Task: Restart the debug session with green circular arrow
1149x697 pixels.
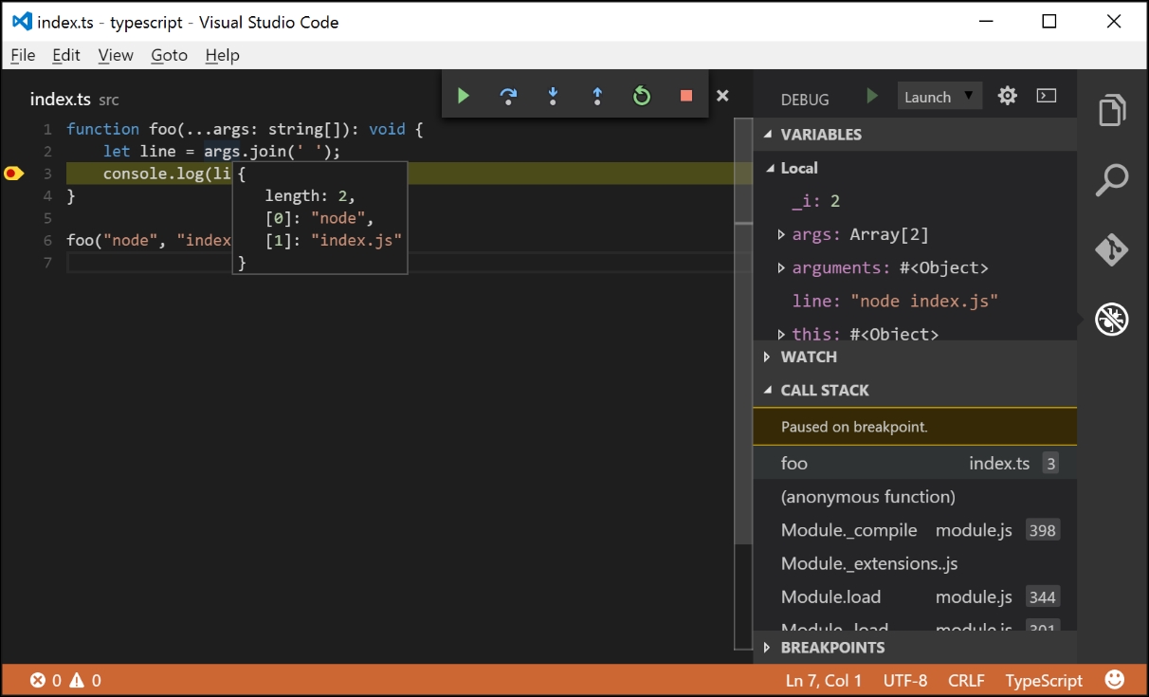Action: pos(642,95)
